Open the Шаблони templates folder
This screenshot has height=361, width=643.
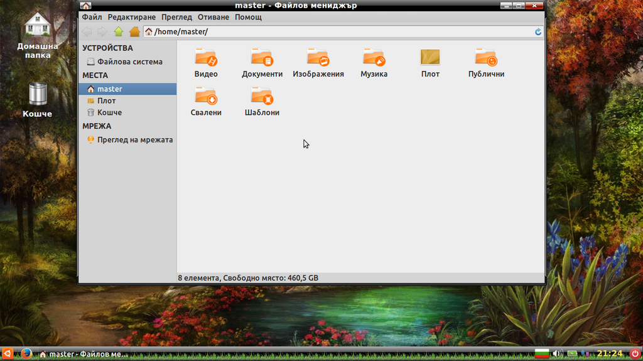pyautogui.click(x=262, y=101)
